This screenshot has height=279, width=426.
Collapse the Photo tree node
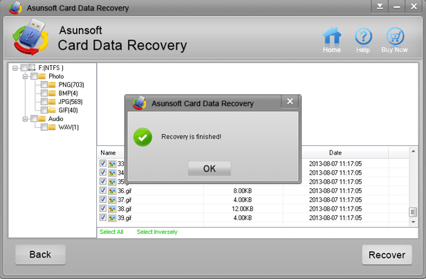pos(25,76)
